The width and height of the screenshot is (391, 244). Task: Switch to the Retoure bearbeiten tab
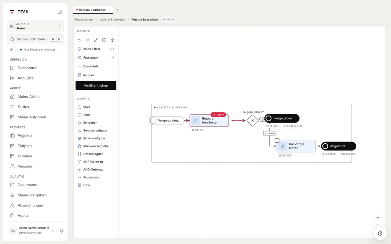(92, 10)
